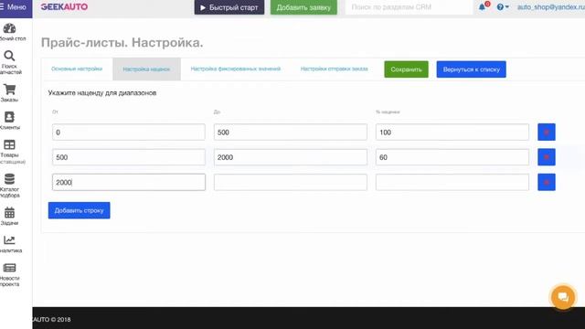Image resolution: width=585 pixels, height=329 pixels.
Task: Click the До field containing 2000
Action: pos(291,157)
